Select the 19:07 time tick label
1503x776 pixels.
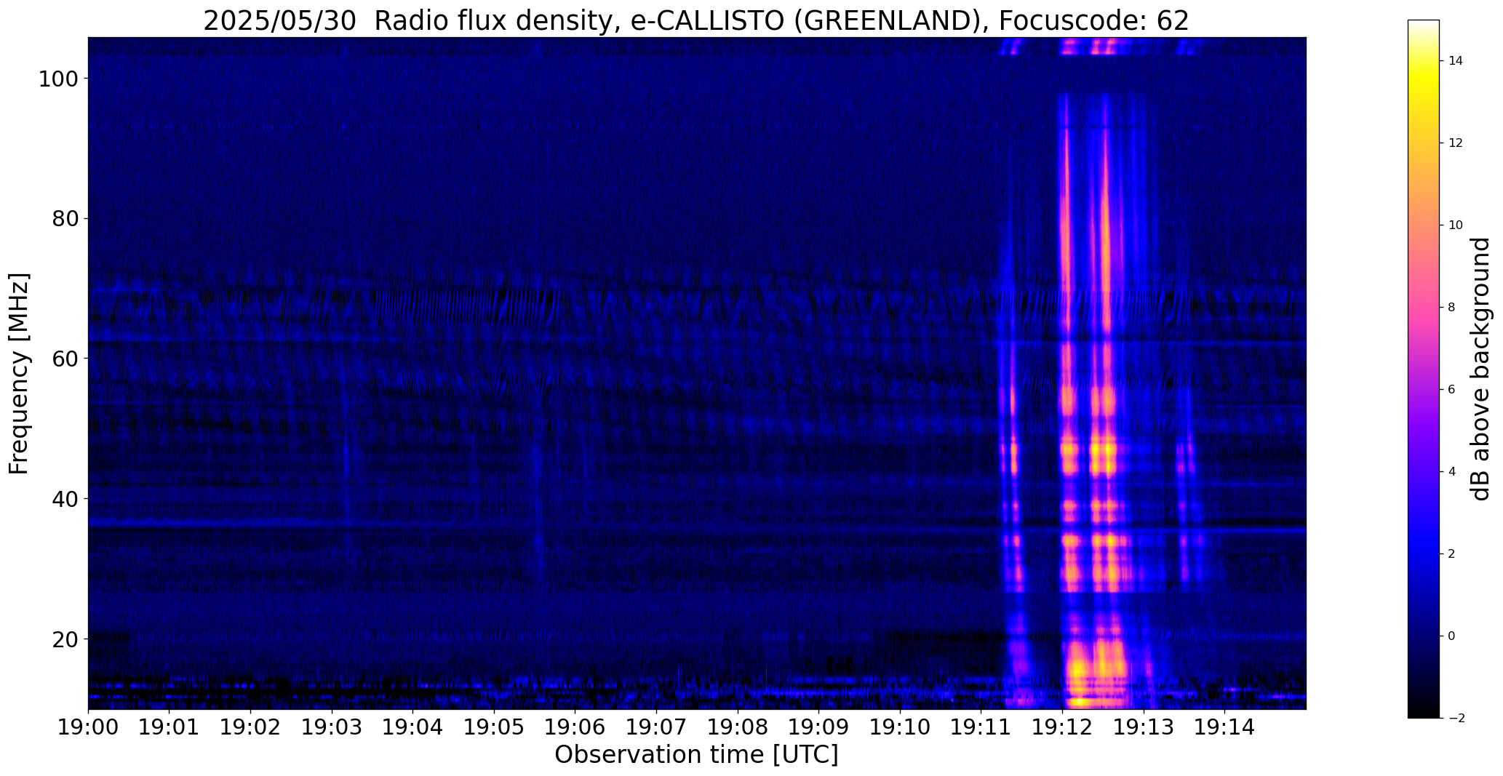point(656,727)
